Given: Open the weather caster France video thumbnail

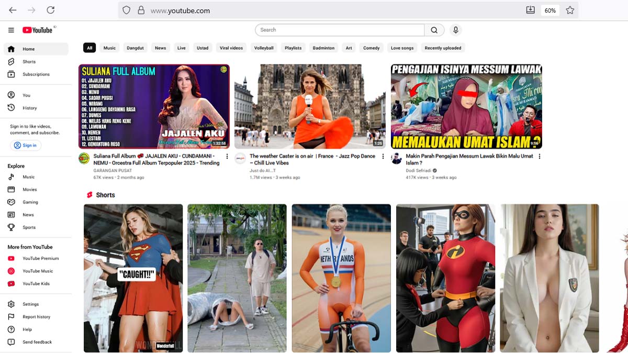Looking at the screenshot, I should [310, 106].
